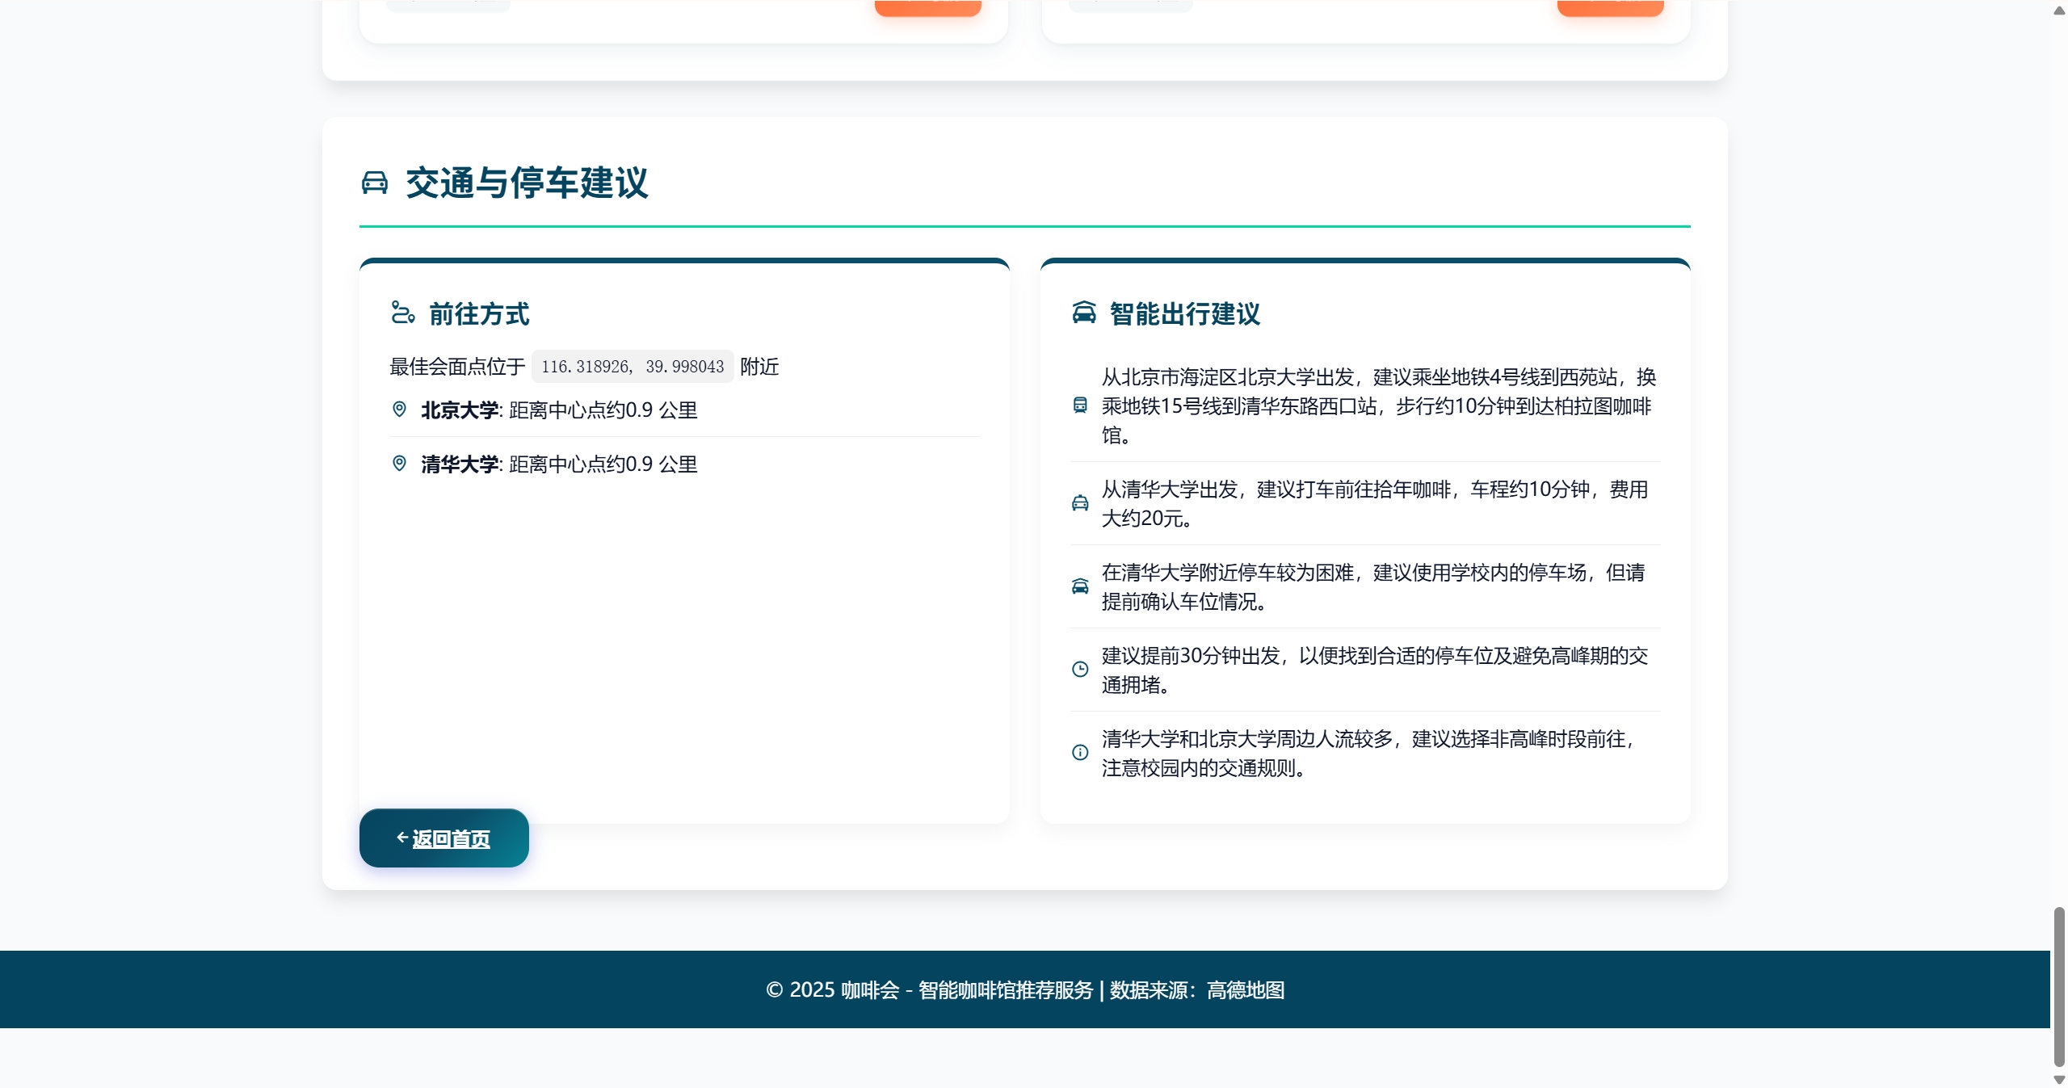Click the subway icon for the 地铁4号线 tip

1080,405
